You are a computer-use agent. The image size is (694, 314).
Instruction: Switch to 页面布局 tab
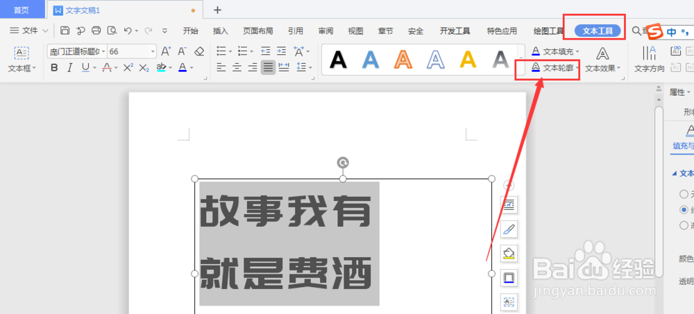[x=257, y=30]
